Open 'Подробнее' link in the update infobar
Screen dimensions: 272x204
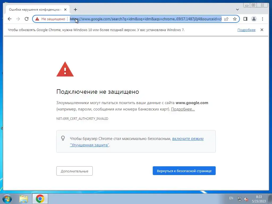pyautogui.click(x=246, y=30)
